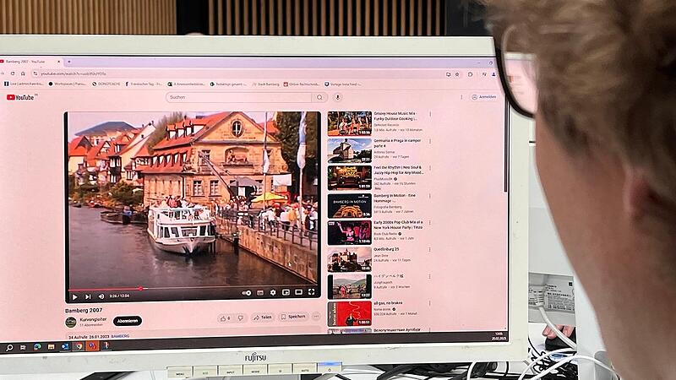676x380 pixels.
Task: Click the browser home icon
Action: (x=23, y=73)
